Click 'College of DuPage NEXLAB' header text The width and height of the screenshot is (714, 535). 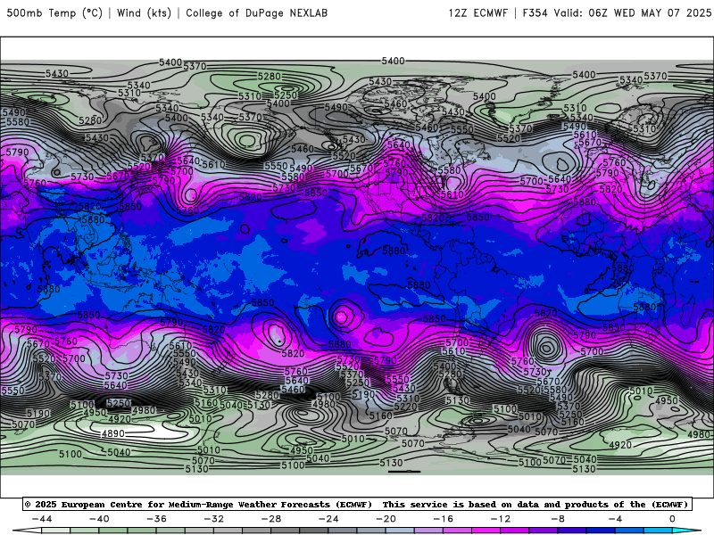tap(257, 12)
